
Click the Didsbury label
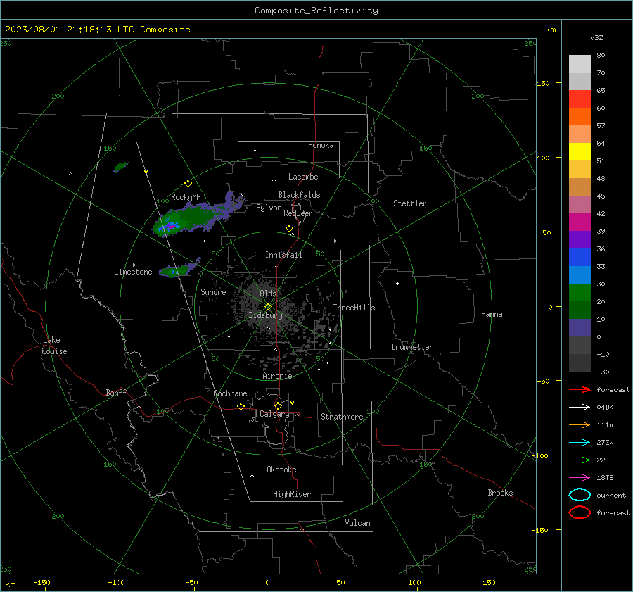click(265, 315)
